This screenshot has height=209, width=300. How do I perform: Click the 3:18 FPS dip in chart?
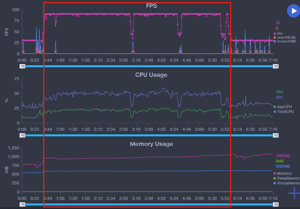(132, 33)
